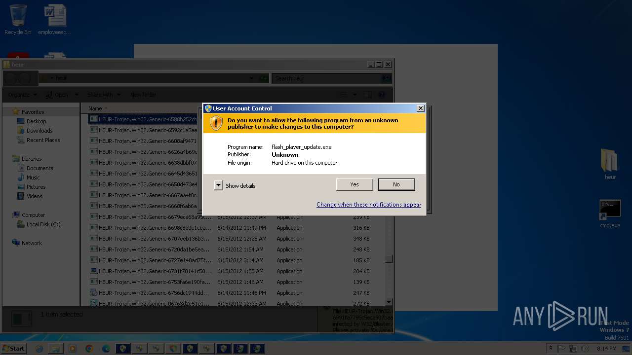Select Recent Places in Explorer navigation pane
The width and height of the screenshot is (632, 355).
[43, 140]
